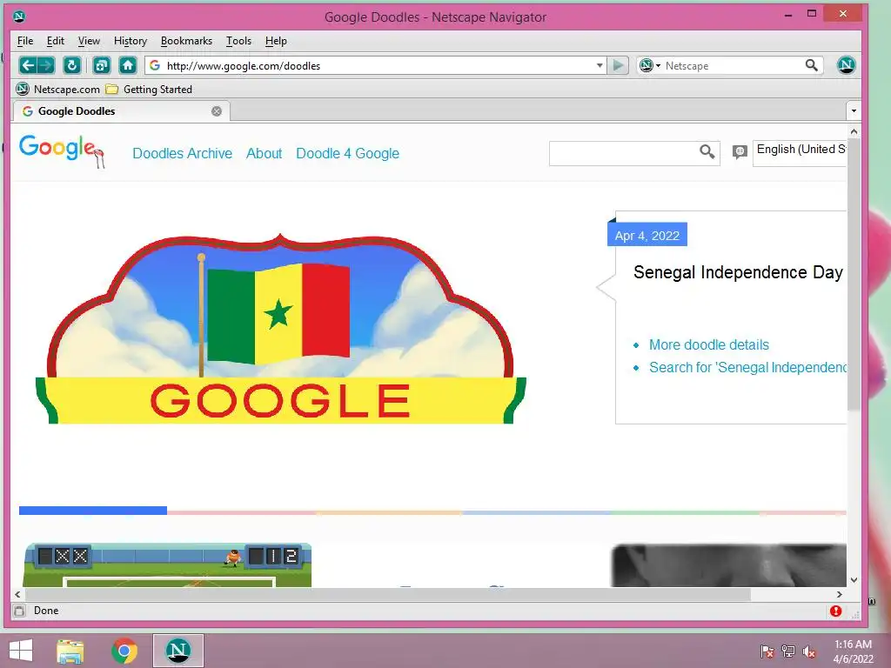Click the soccer game doodle thumbnail
Screen dimensions: 891x668
(x=167, y=564)
